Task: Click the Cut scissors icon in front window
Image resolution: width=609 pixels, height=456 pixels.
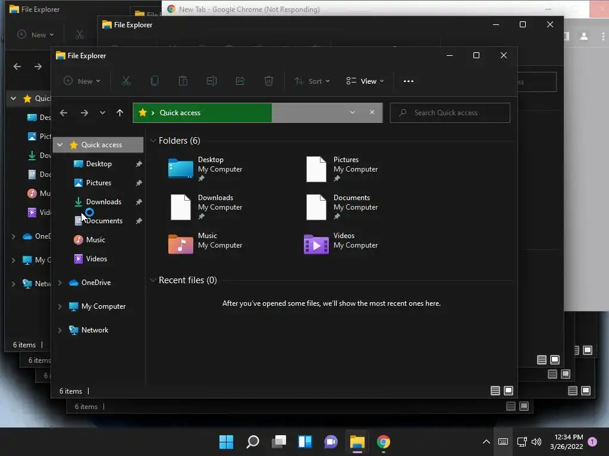Action: [x=126, y=81]
